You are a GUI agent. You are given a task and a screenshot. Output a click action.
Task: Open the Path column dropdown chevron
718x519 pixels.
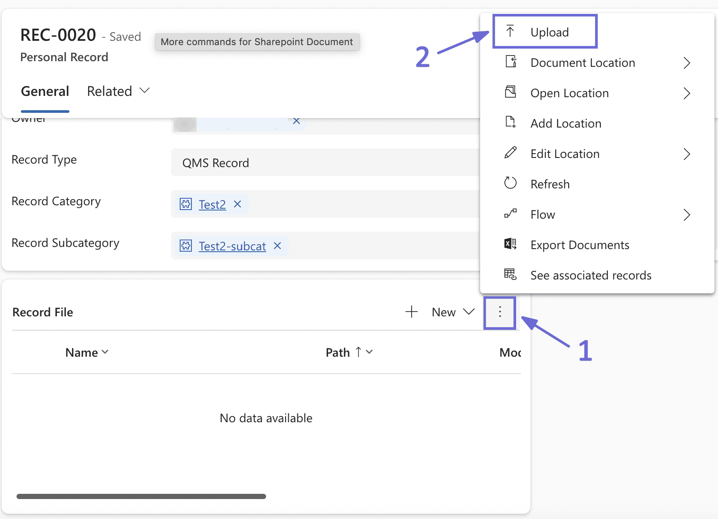pyautogui.click(x=369, y=352)
